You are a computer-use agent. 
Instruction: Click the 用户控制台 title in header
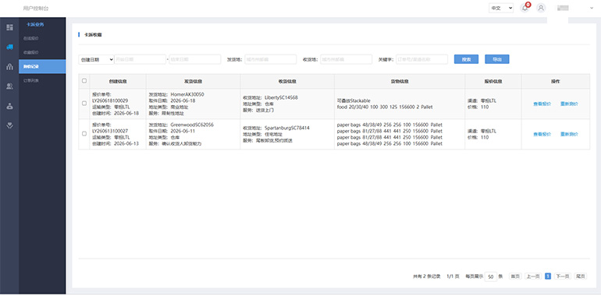point(36,8)
